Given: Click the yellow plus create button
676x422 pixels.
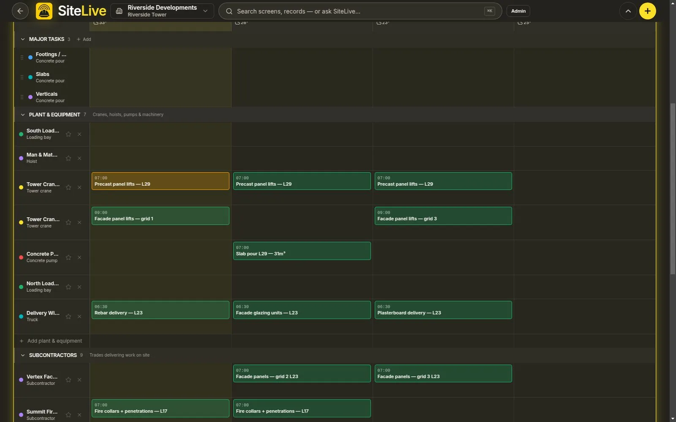Looking at the screenshot, I should click(x=647, y=11).
